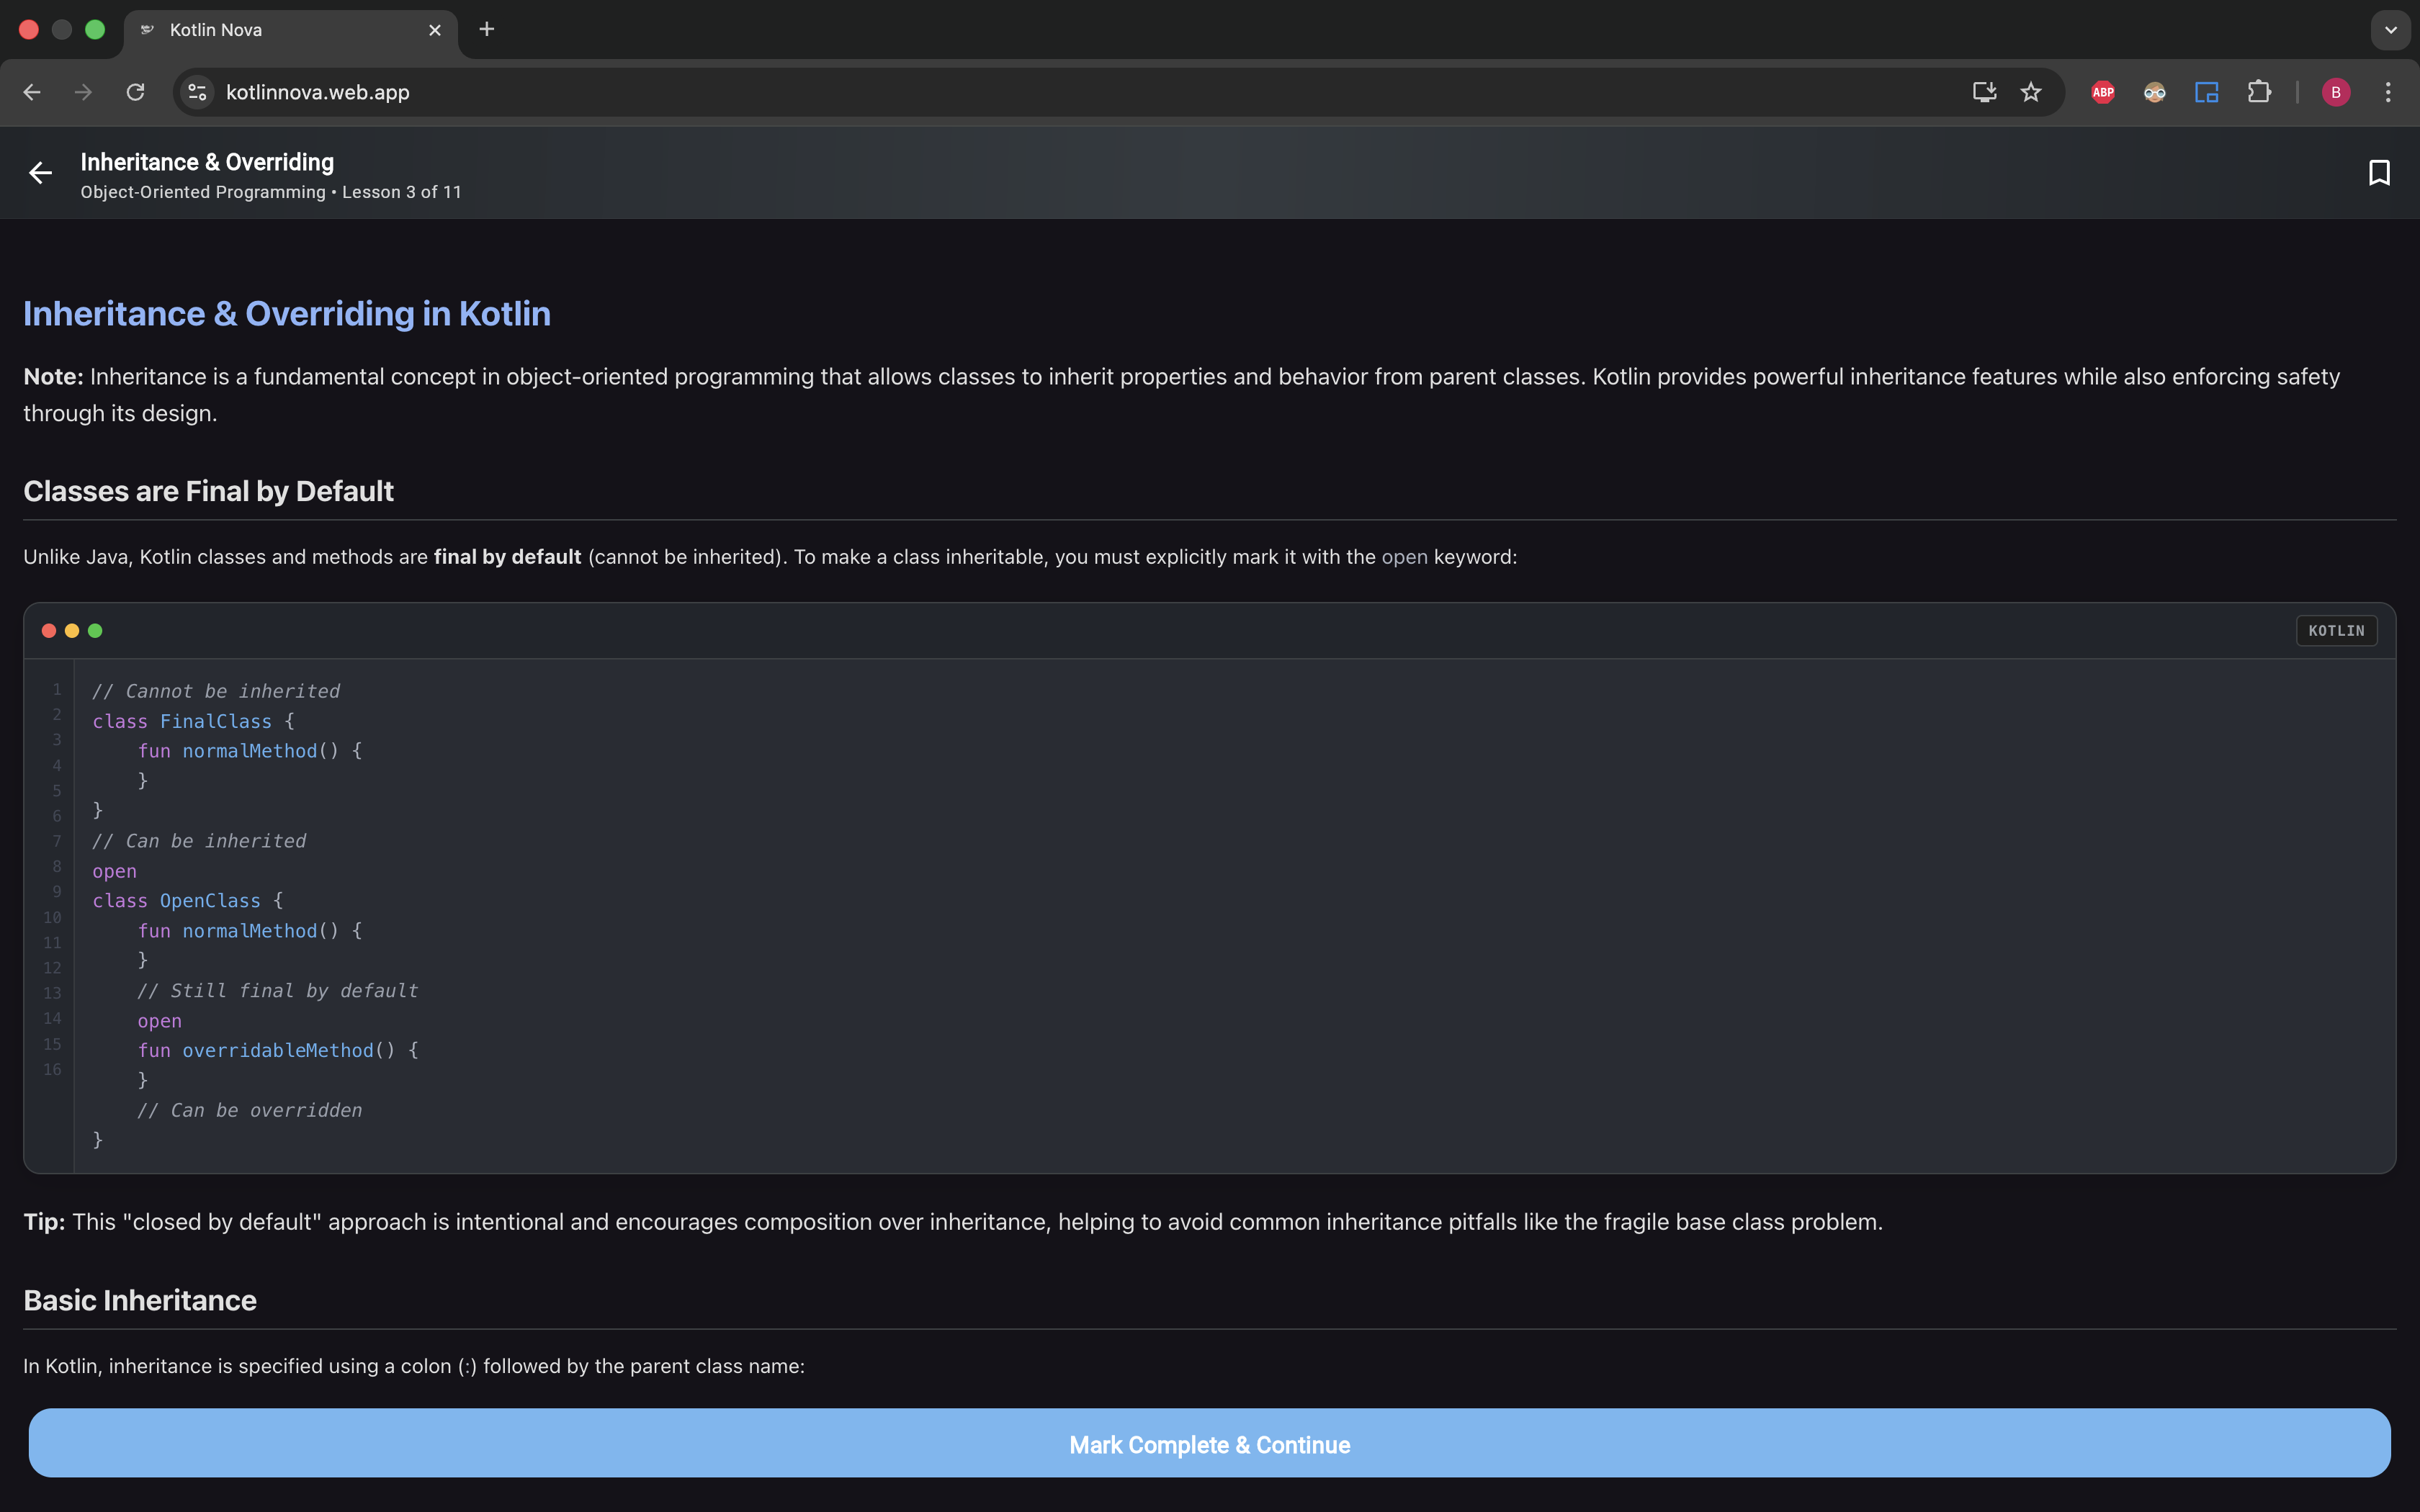Select the picture-in-picture extension icon
The width and height of the screenshot is (2420, 1512).
point(2207,91)
